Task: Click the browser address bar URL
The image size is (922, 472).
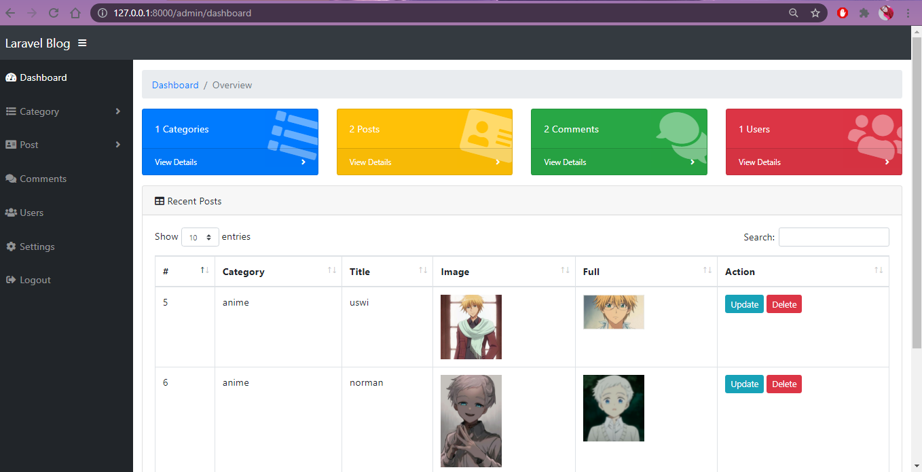Action: [x=183, y=13]
